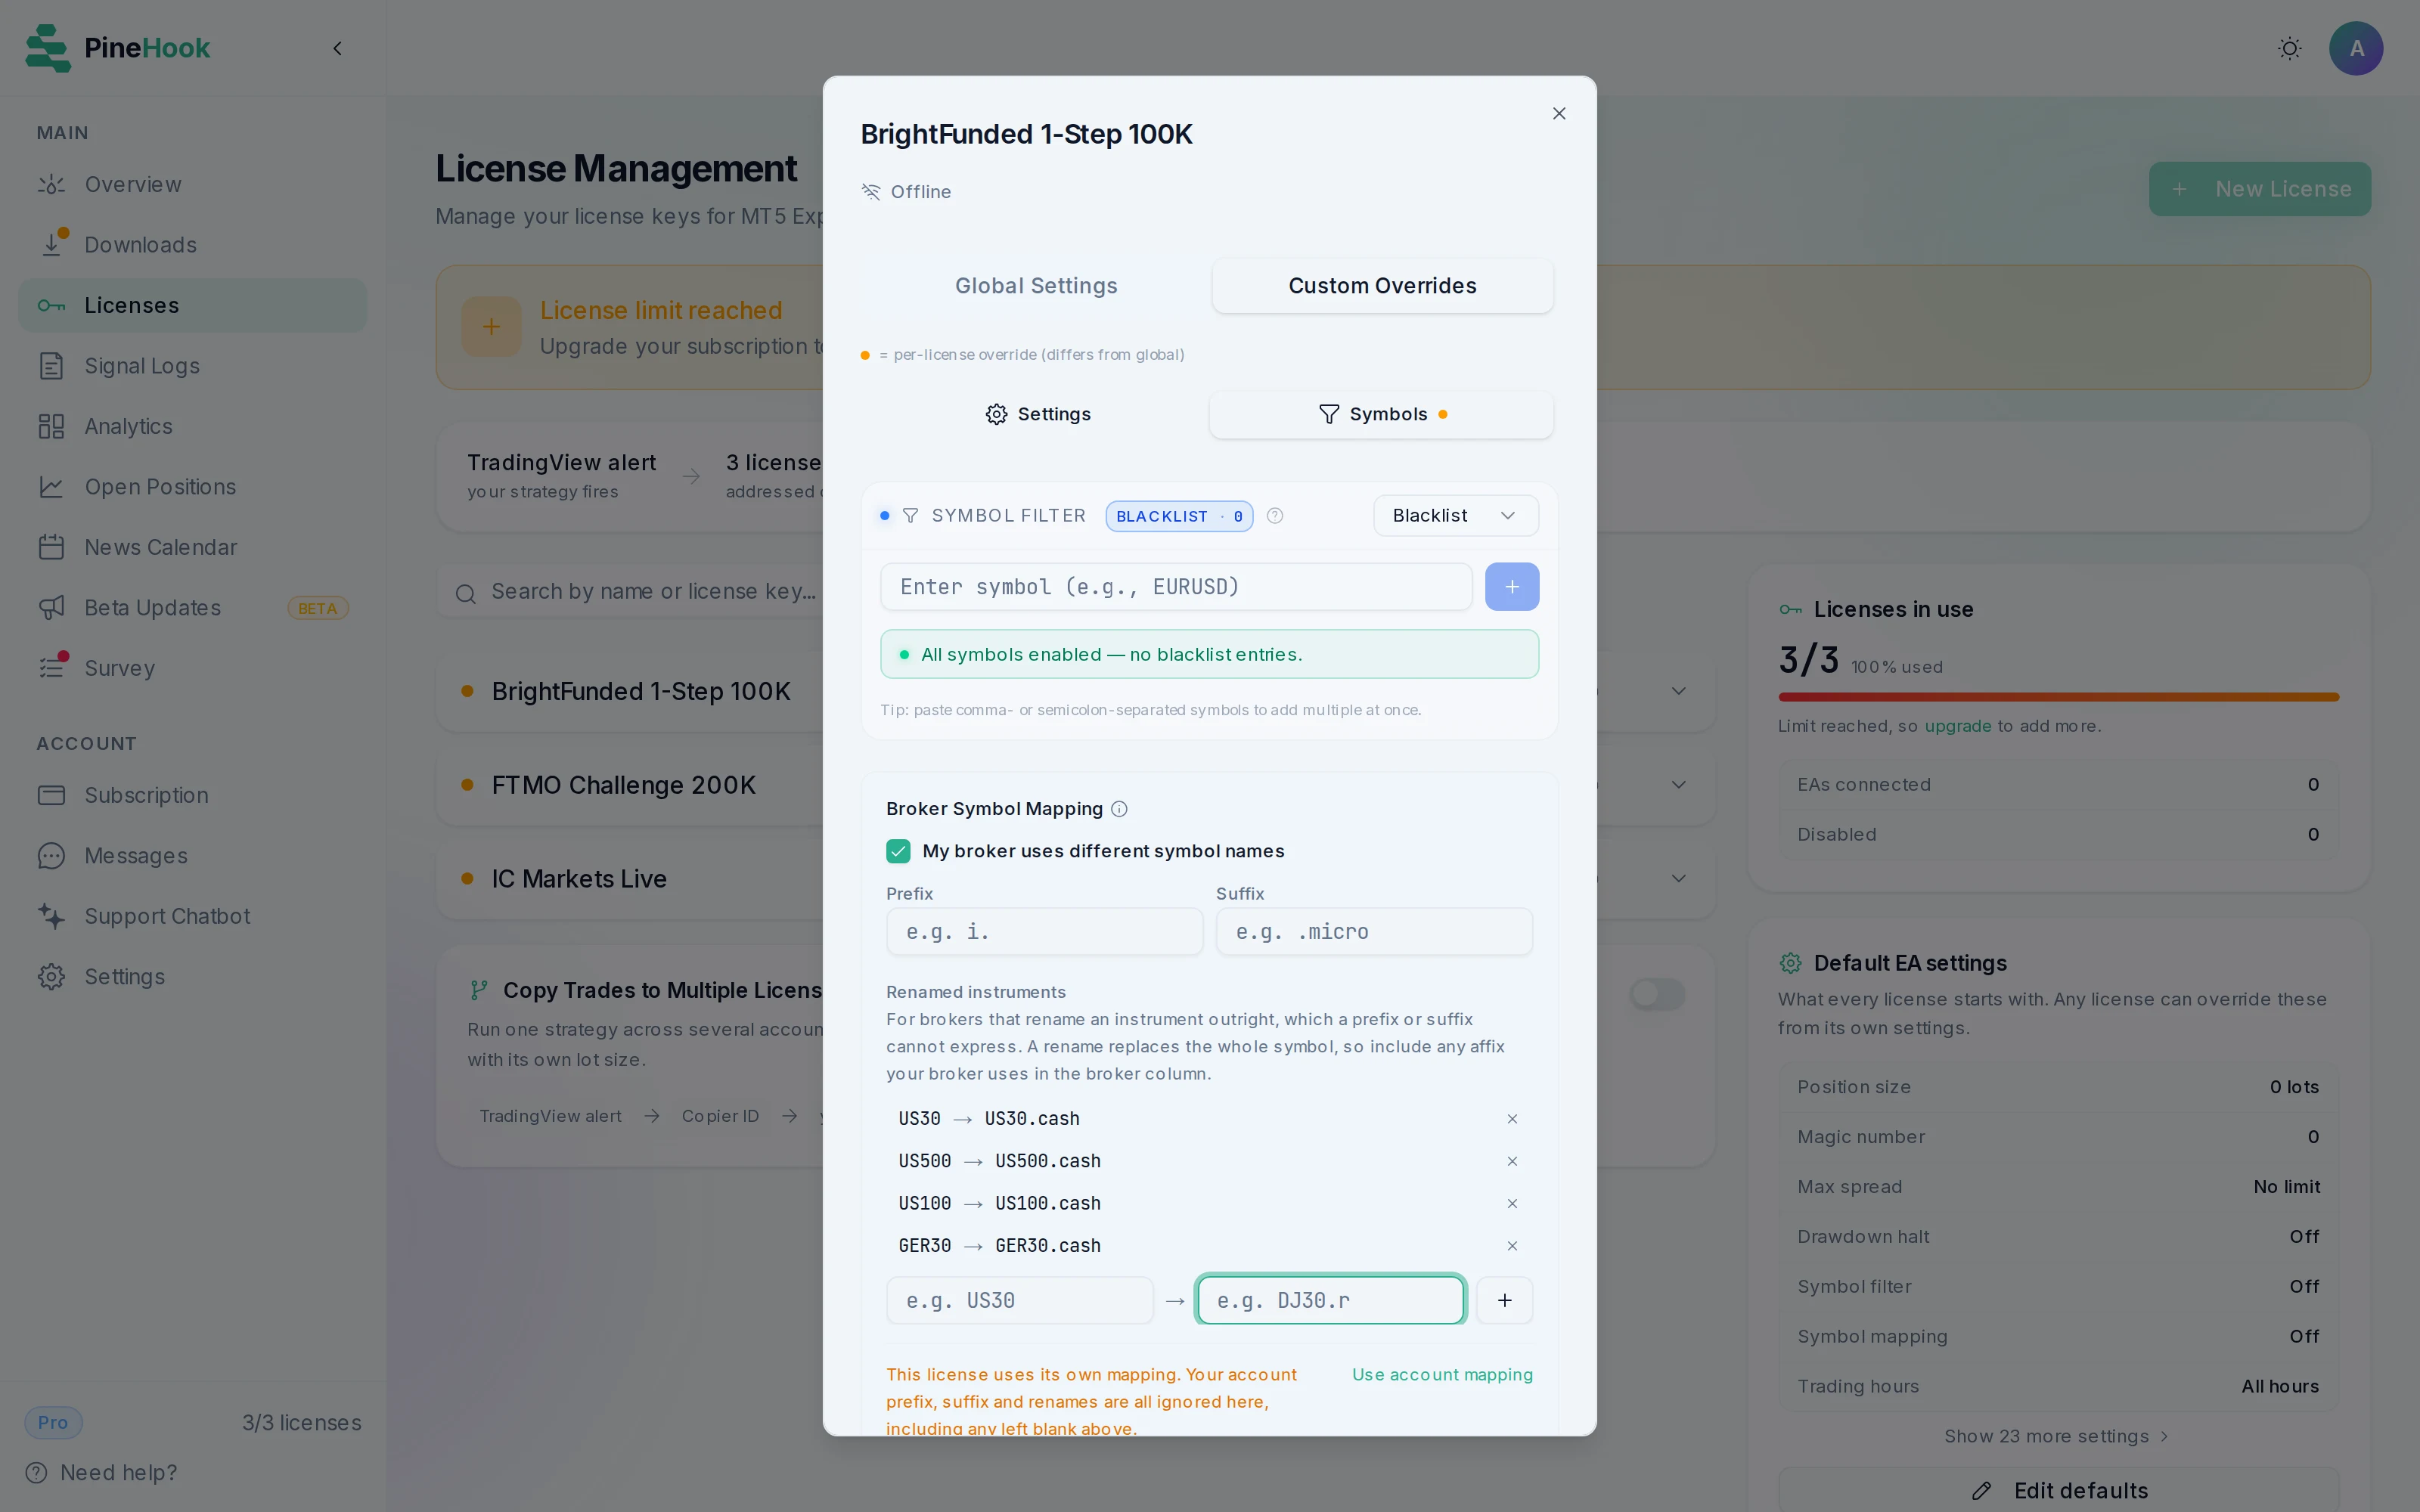This screenshot has height=1512, width=2420.
Task: Click the symbol filter help icon
Action: click(1275, 516)
